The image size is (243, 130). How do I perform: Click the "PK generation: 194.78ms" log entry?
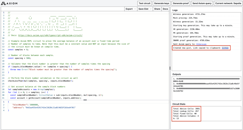(186, 33)
